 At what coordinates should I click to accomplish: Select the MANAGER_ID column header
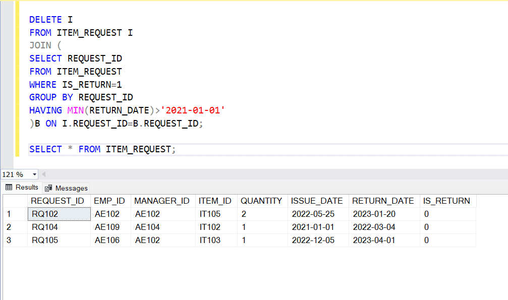point(162,201)
